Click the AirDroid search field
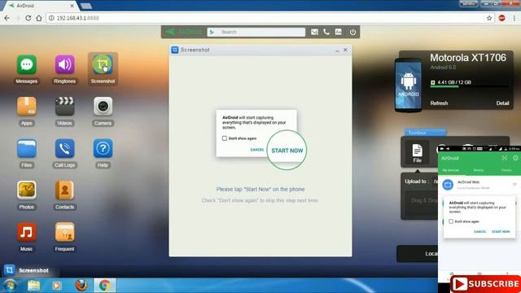The height and width of the screenshot is (293, 521). point(256,32)
